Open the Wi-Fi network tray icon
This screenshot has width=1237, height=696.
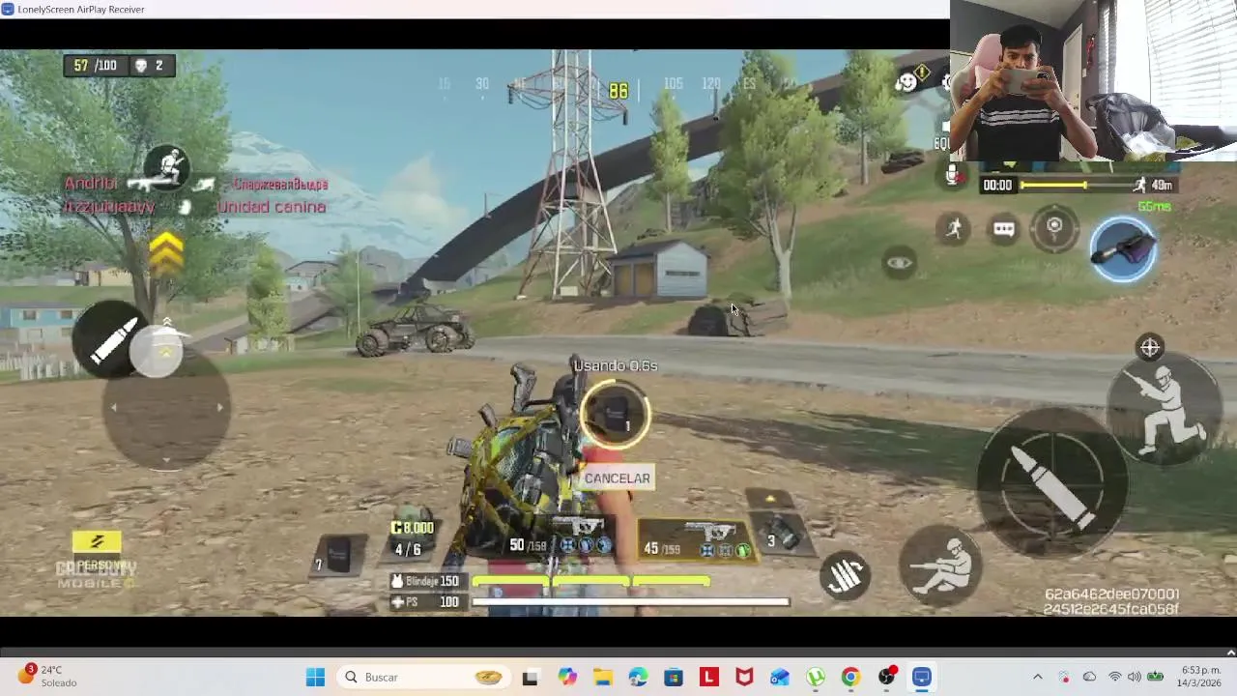(1114, 677)
